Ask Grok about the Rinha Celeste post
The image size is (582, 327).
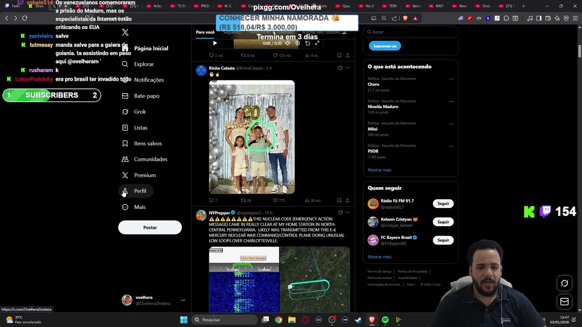pos(340,68)
